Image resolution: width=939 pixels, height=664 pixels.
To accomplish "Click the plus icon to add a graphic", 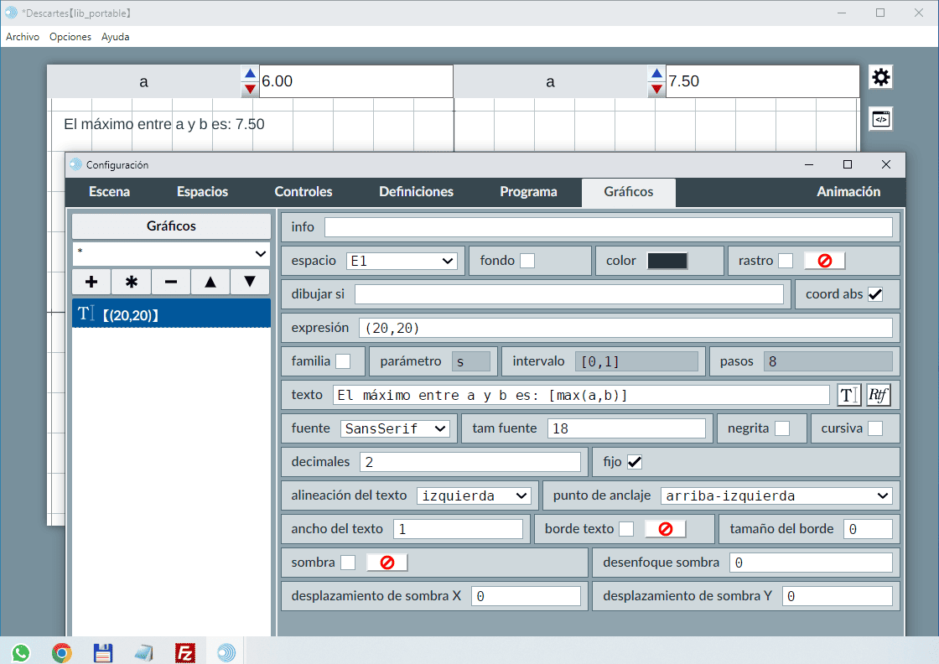I will (x=91, y=282).
